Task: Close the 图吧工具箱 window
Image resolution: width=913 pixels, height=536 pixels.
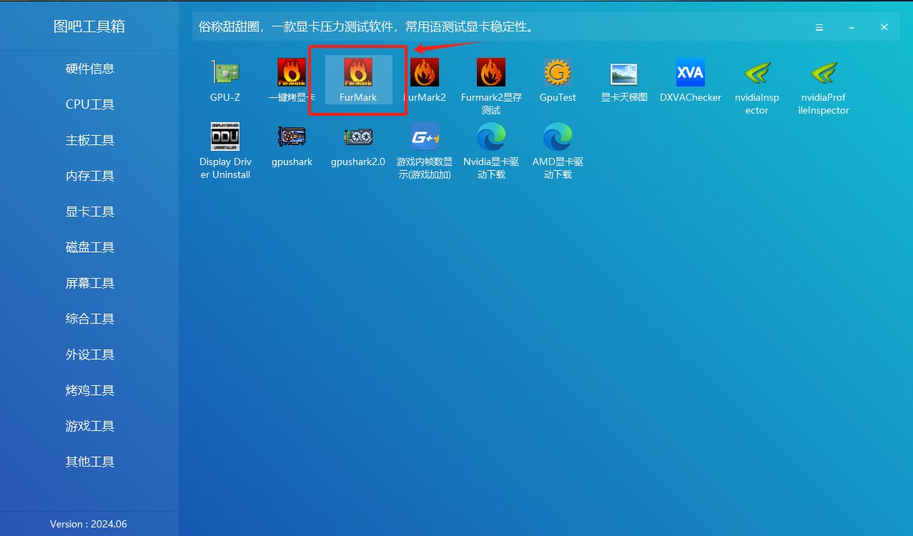Action: click(884, 27)
